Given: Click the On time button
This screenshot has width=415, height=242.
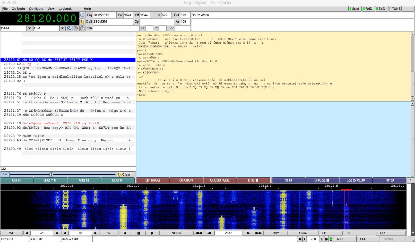Looking at the screenshot, I should click(120, 15).
